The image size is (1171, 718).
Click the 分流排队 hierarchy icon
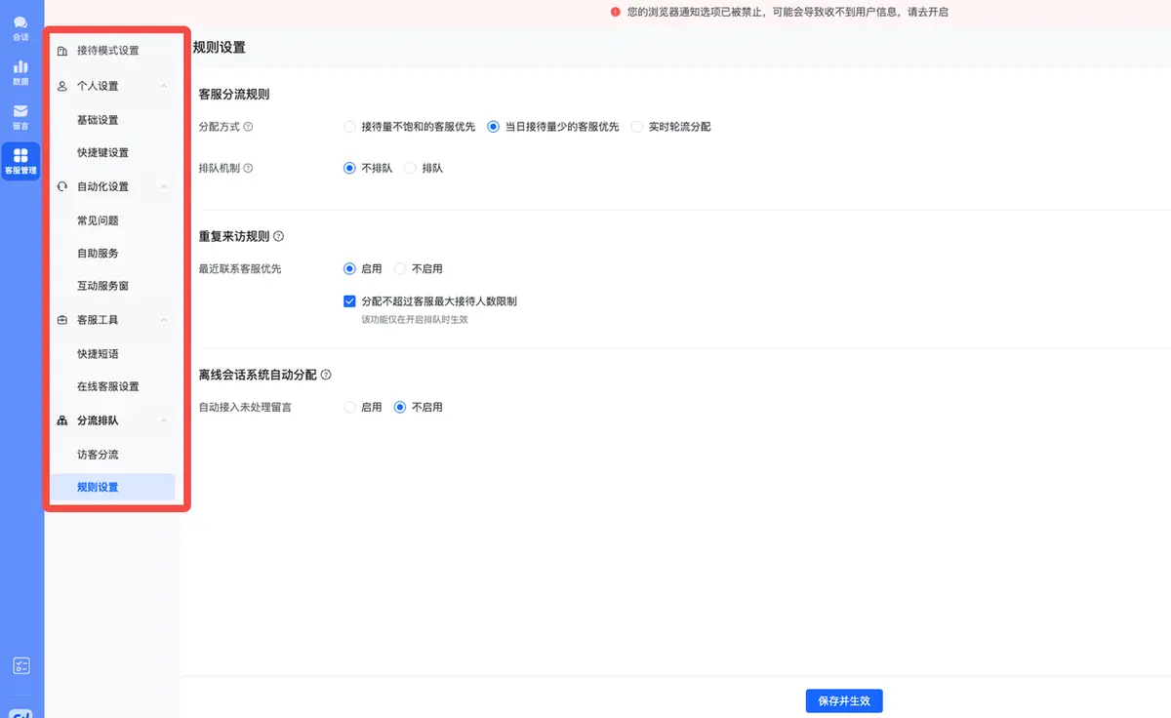[x=62, y=420]
